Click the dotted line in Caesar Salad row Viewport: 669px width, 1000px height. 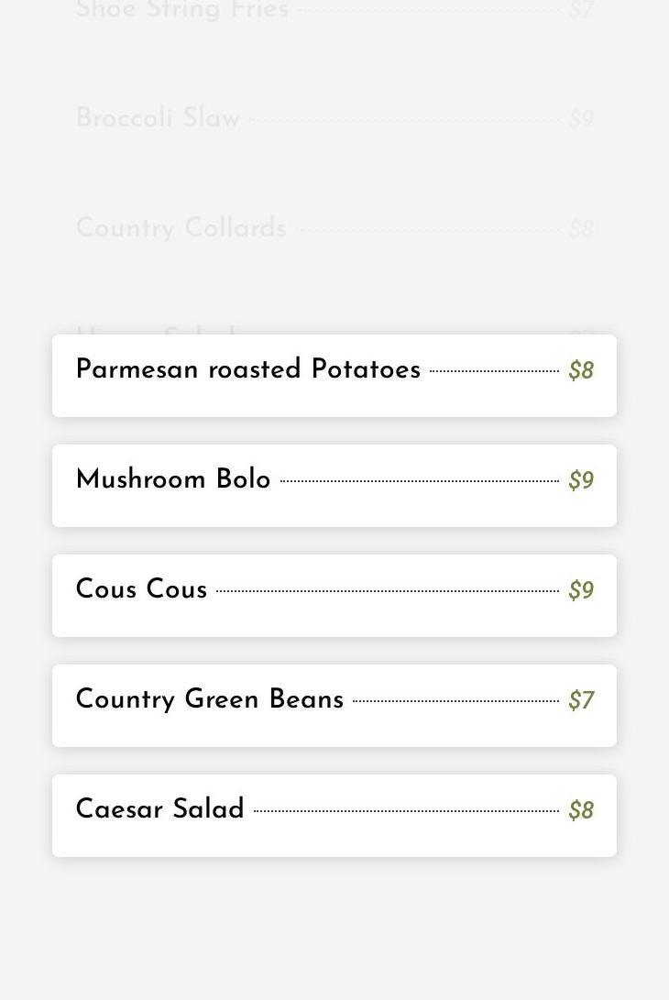405,811
